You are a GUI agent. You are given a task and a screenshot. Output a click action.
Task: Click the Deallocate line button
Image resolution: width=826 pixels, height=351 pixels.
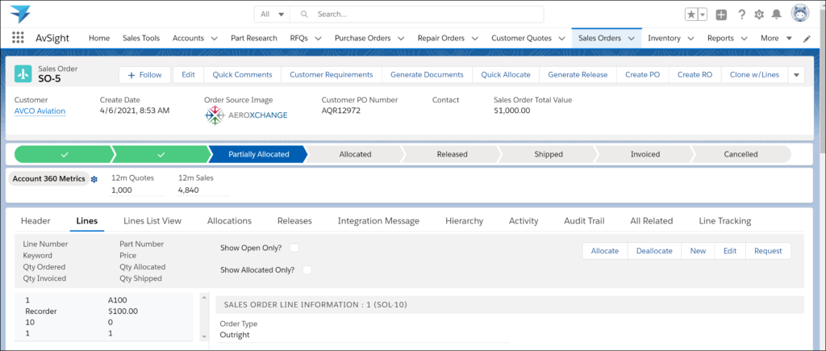[x=654, y=251]
